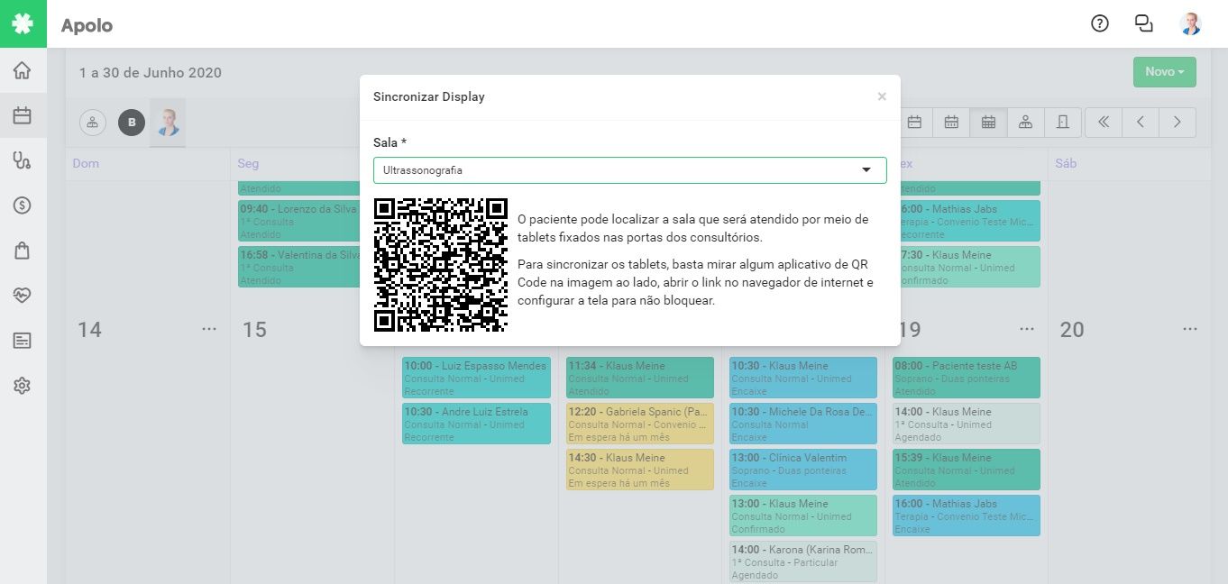The height and width of the screenshot is (584, 1228).
Task: Open the Calendar sidebar icon
Action: point(23,115)
